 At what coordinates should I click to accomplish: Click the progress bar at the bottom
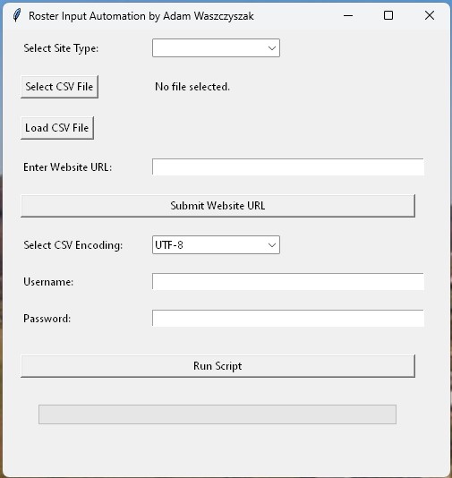(x=217, y=414)
